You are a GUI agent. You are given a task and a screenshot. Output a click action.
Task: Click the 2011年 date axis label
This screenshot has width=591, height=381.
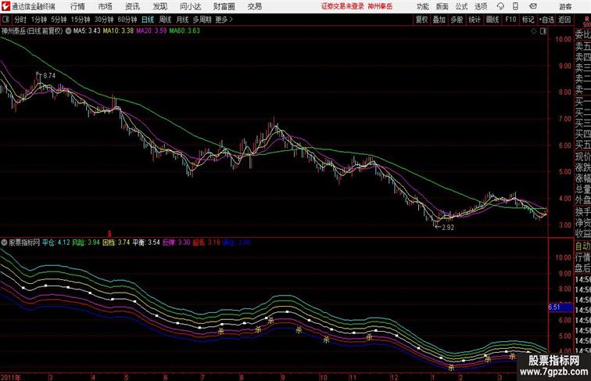pyautogui.click(x=11, y=377)
